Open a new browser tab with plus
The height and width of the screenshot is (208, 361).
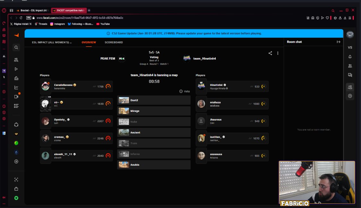tap(89, 10)
